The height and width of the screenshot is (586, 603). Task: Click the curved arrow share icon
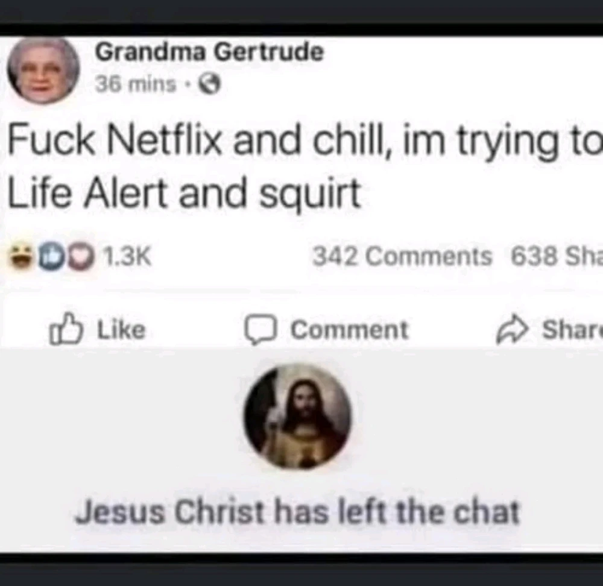click(x=513, y=330)
